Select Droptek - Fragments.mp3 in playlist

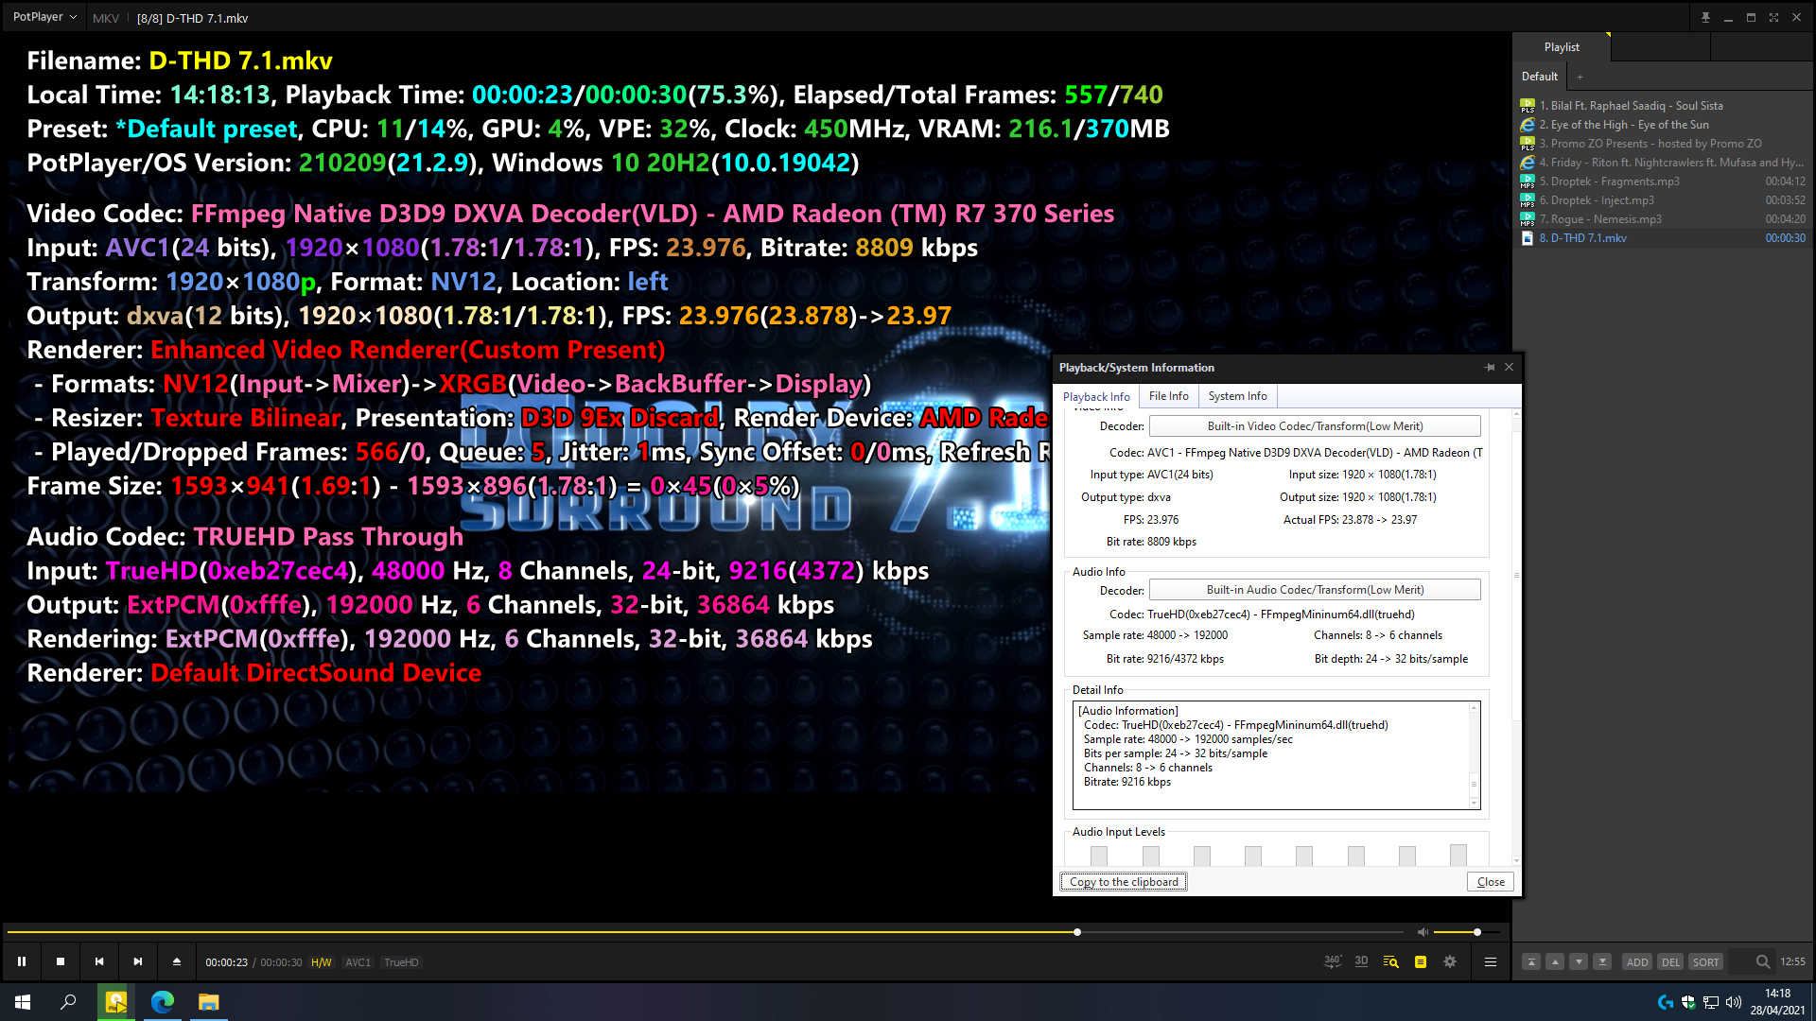pyautogui.click(x=1663, y=182)
